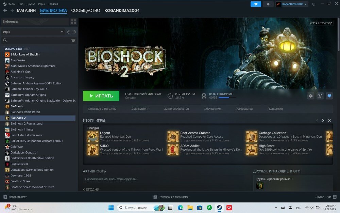Expand the KoganDima2004 account dropdown
Screen dimensions: 340x213
294,4
